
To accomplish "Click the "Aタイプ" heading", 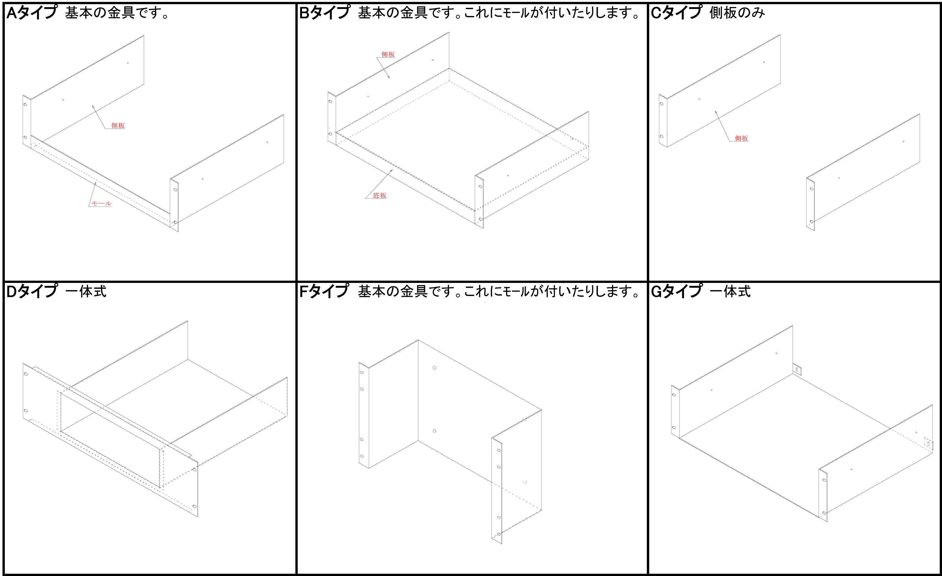I will pyautogui.click(x=32, y=13).
